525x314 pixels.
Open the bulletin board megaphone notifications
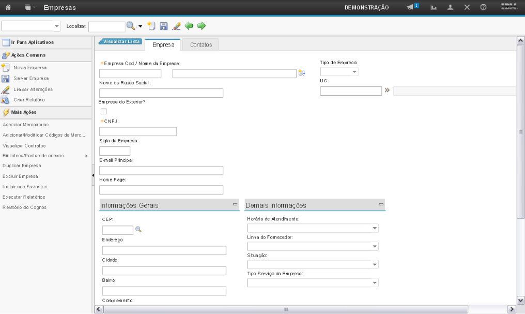pyautogui.click(x=411, y=7)
